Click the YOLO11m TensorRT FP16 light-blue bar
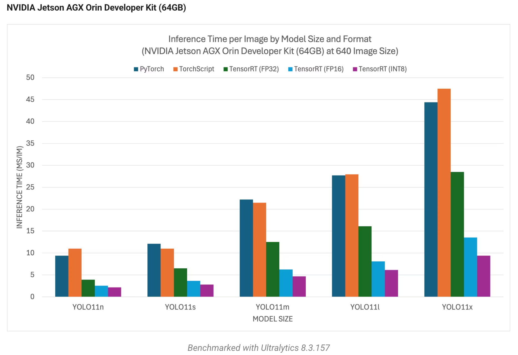The width and height of the screenshot is (518, 355). (x=286, y=283)
